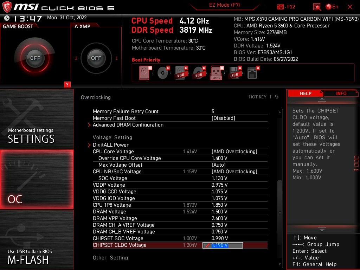360x270 pixels.
Task: Edit the DRAM Voltage 1.500 V value
Action: click(219, 211)
